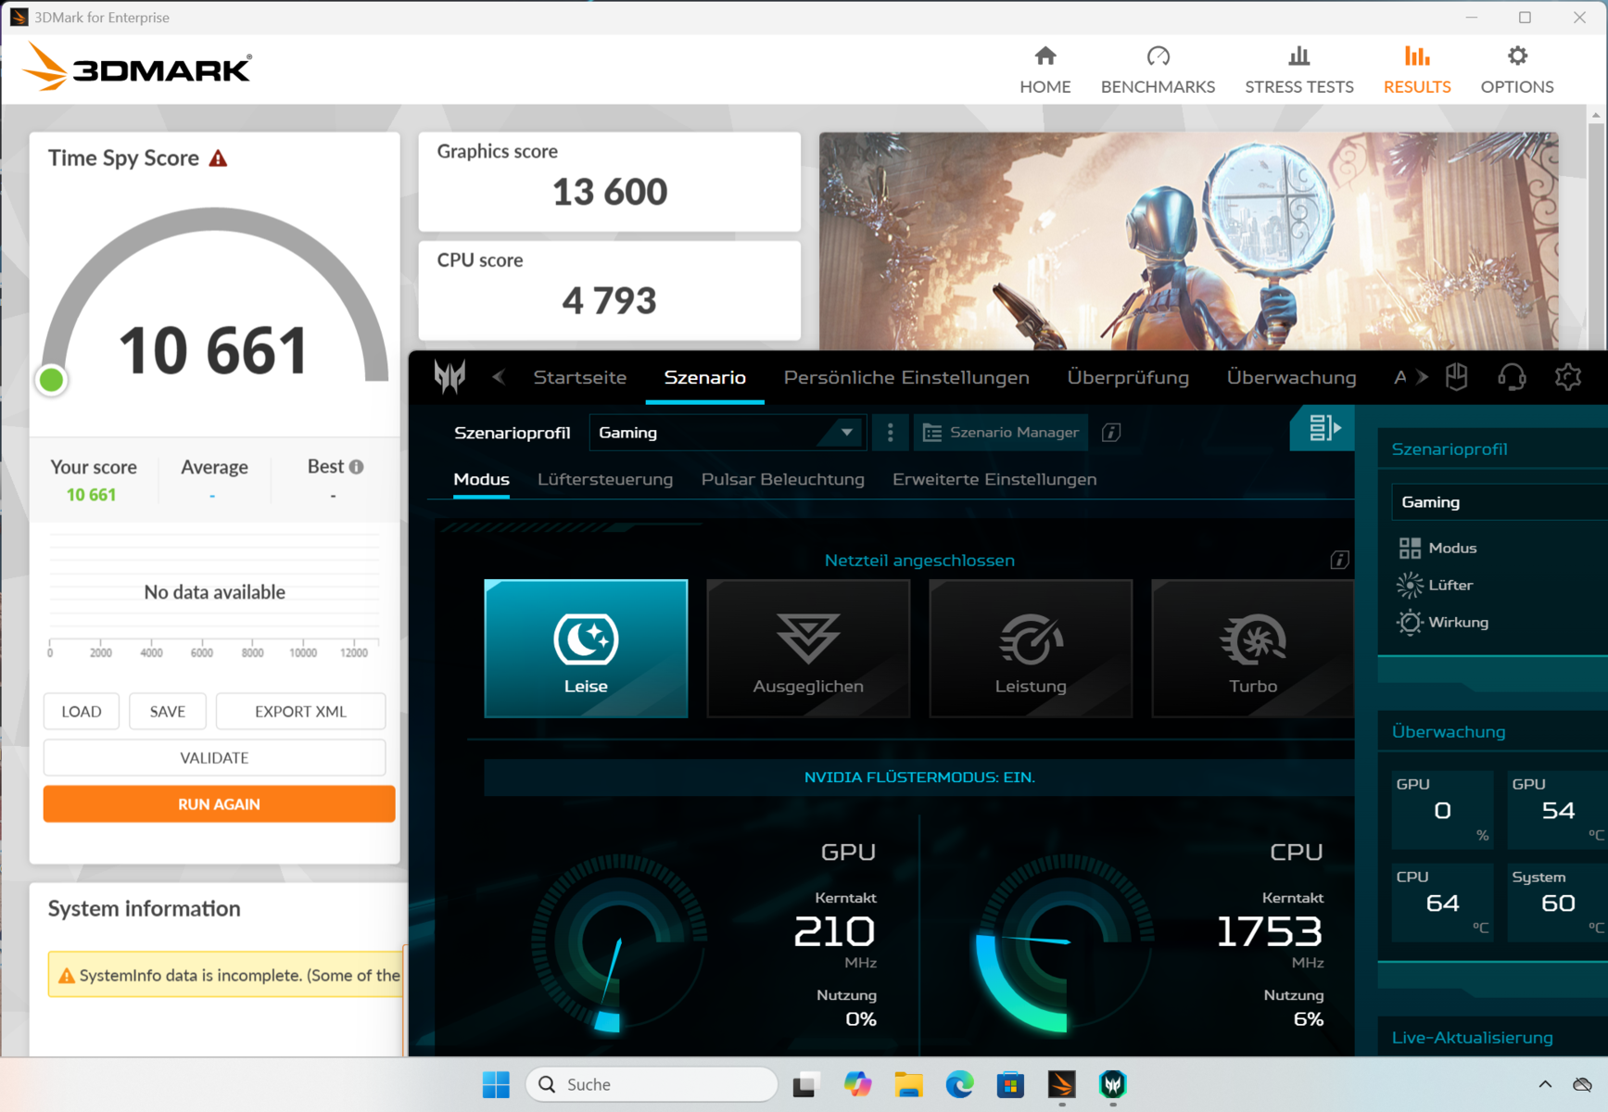1608x1112 pixels.
Task: Open Microsoft Store from the taskbar
Action: coord(1010,1084)
